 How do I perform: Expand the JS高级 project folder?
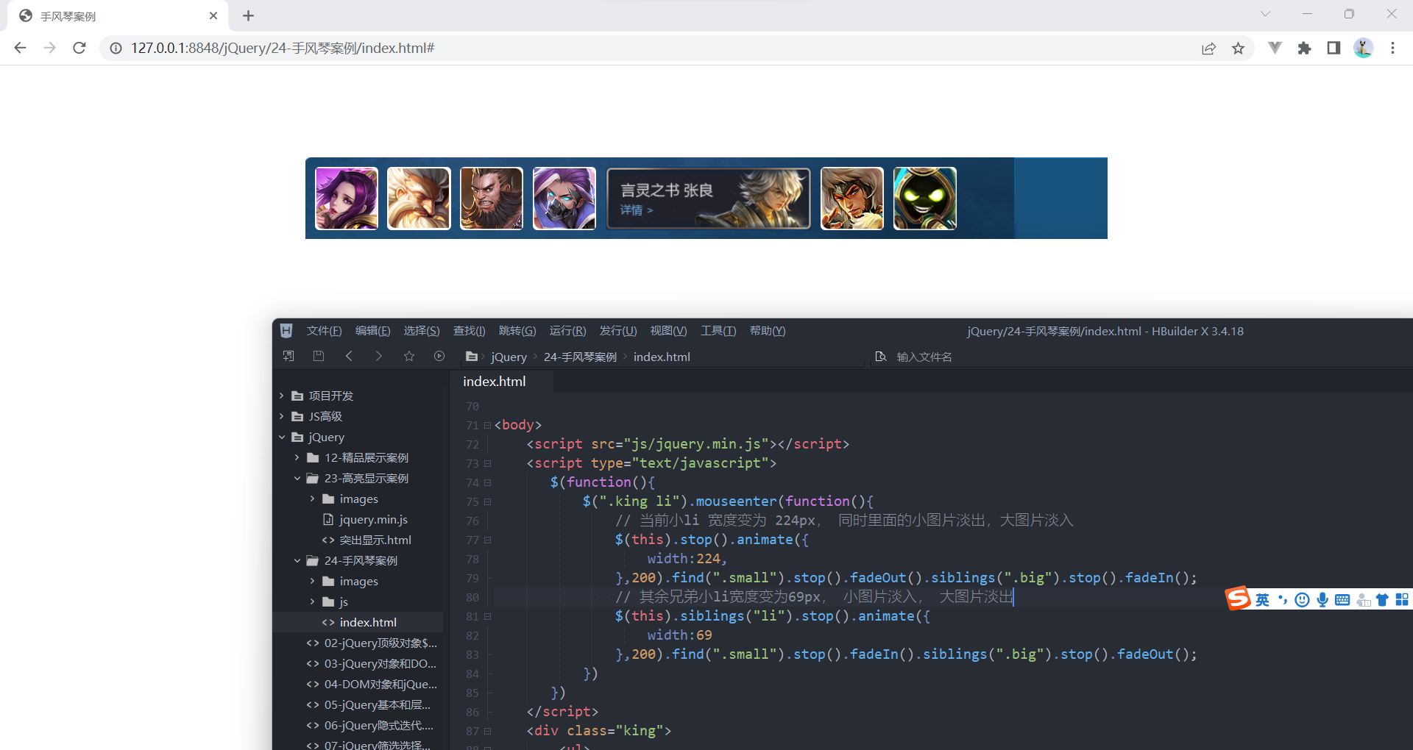tap(281, 416)
